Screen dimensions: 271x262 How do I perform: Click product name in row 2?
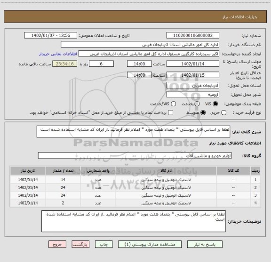pos(166,188)
